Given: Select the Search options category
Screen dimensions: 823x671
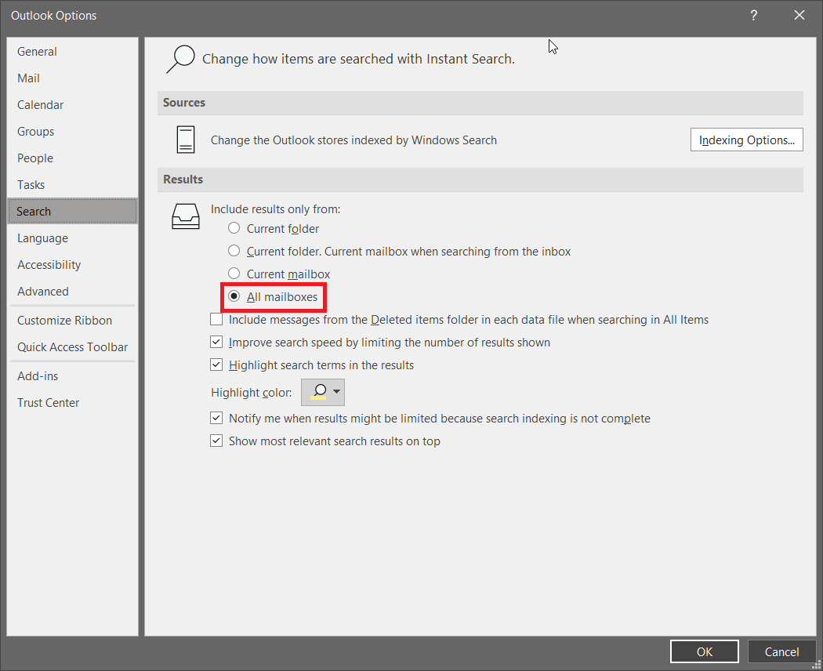Looking at the screenshot, I should point(72,211).
